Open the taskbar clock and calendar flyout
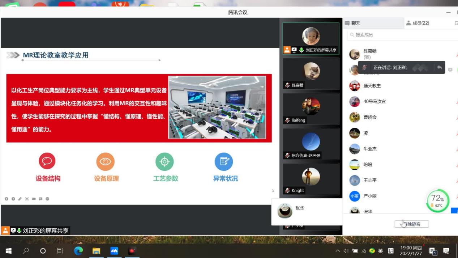 [411, 251]
